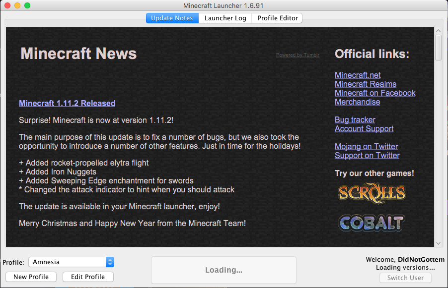Click the vertical scrollbar thumb

pos(438,48)
